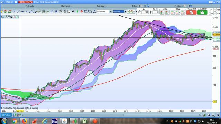Expand the chart style dropdown arrow
Viewport: 221px width, 124px height.
[x=134, y=11]
